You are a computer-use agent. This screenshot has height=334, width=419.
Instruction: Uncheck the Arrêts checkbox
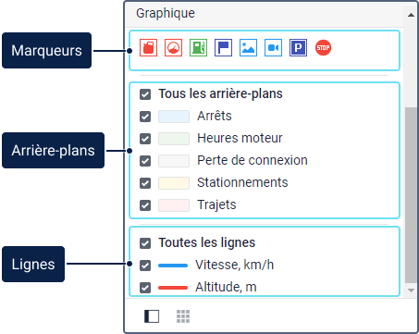(145, 117)
